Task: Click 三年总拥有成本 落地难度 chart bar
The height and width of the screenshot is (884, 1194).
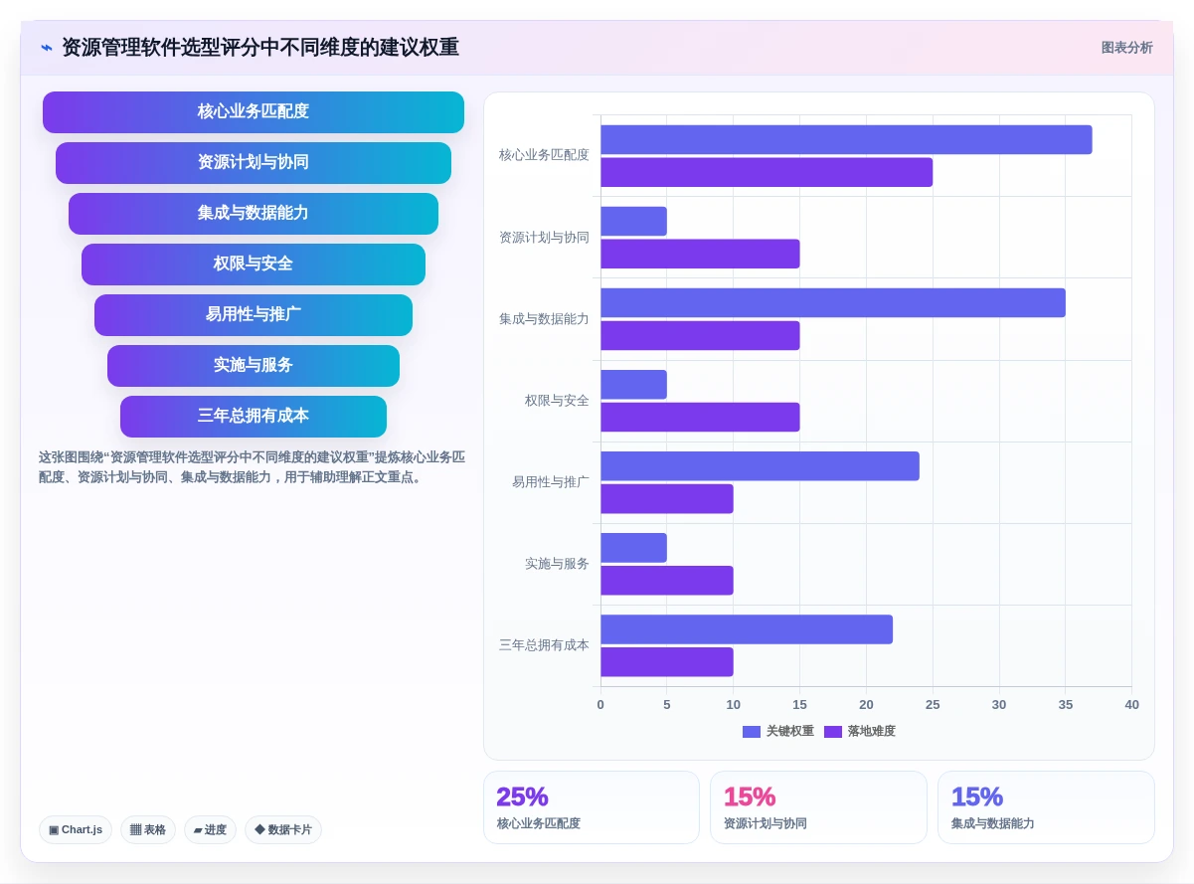Action: pos(667,661)
